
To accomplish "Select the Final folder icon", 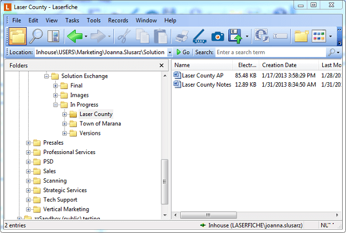I will coord(64,86).
